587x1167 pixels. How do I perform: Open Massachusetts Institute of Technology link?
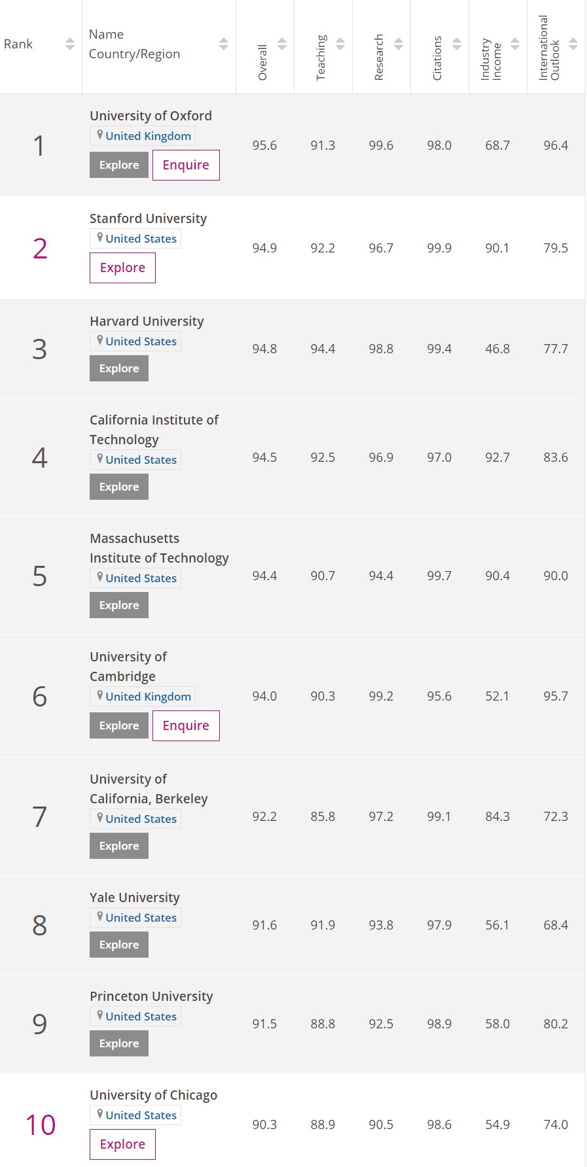159,548
